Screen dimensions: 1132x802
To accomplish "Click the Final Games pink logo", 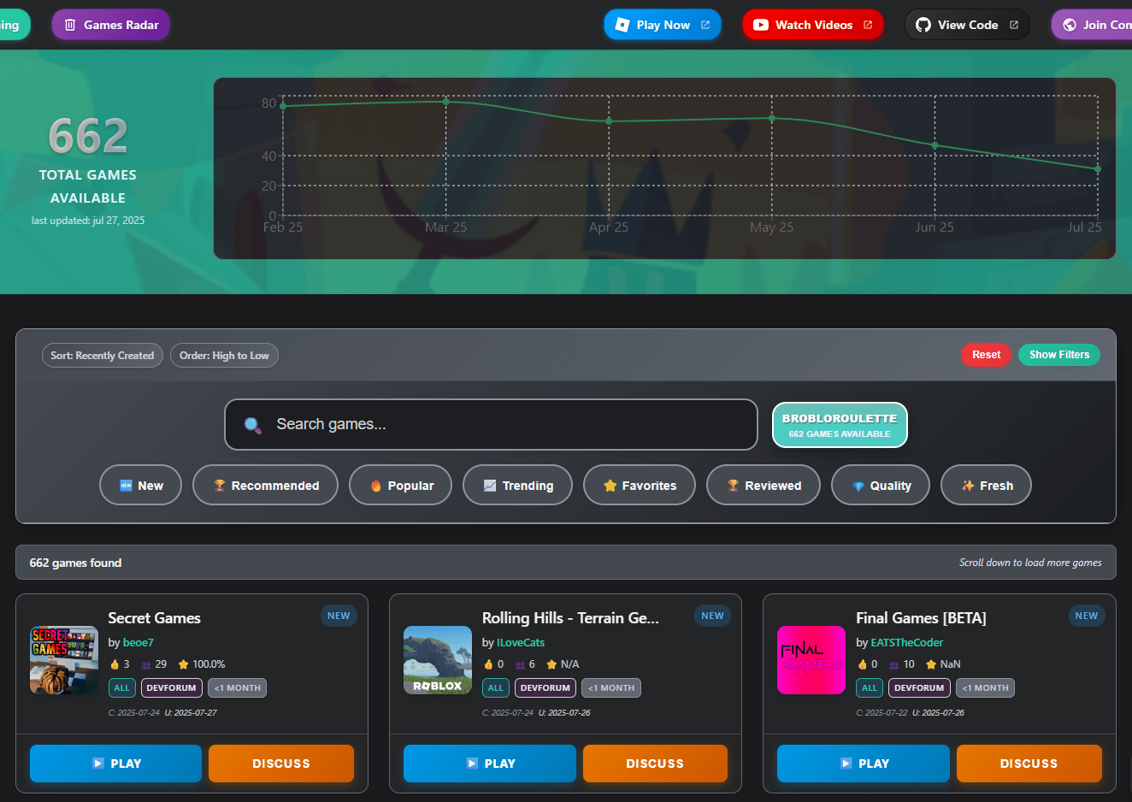I will pyautogui.click(x=811, y=660).
